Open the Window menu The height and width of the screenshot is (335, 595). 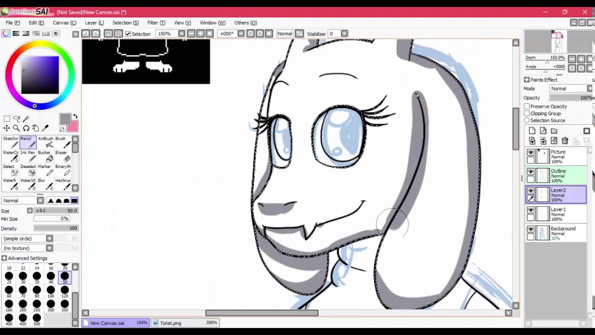(x=212, y=23)
